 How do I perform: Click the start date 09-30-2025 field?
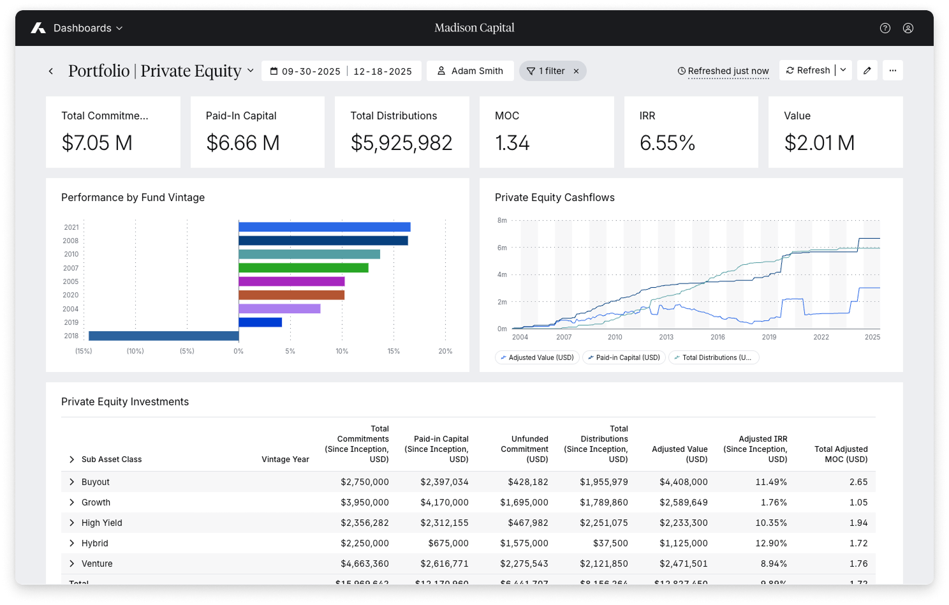point(311,71)
